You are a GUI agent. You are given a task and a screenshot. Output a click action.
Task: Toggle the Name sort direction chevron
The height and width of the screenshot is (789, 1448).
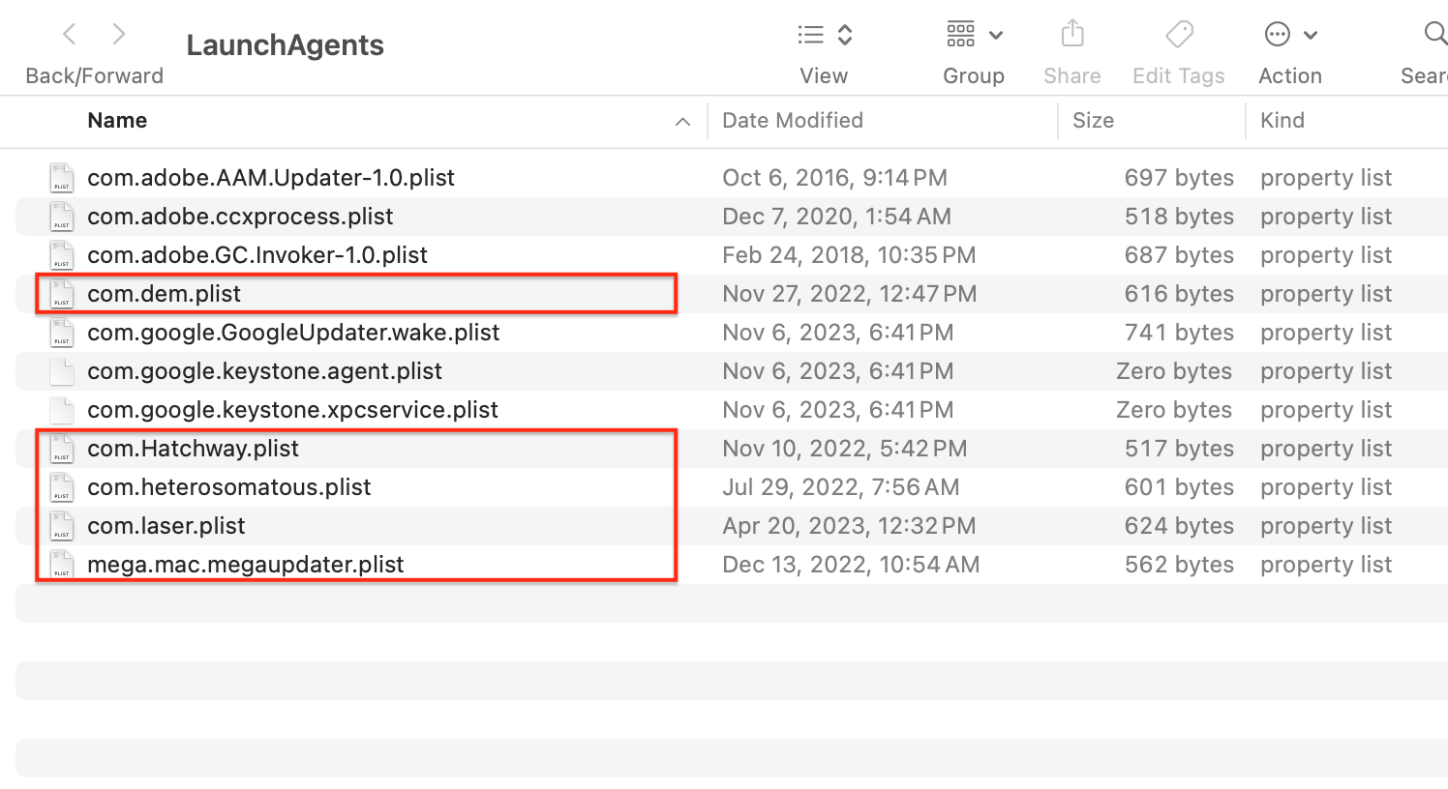(682, 122)
